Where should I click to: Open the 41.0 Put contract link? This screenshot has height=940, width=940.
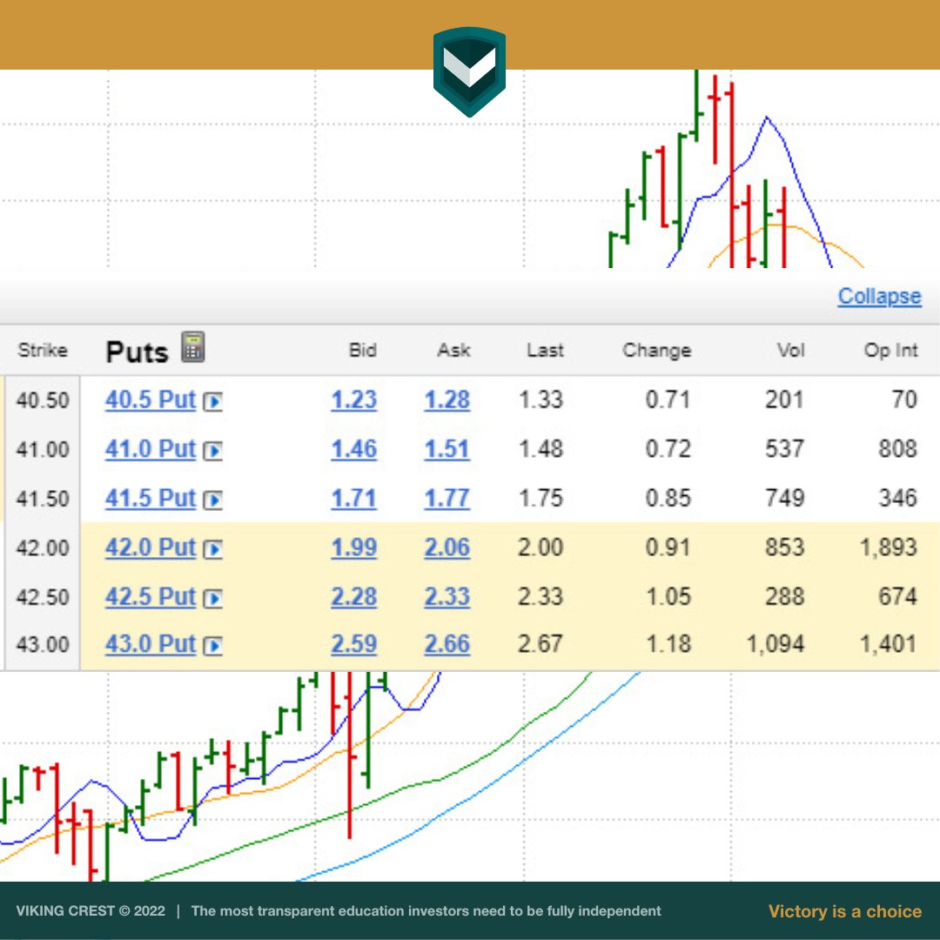pyautogui.click(x=151, y=449)
